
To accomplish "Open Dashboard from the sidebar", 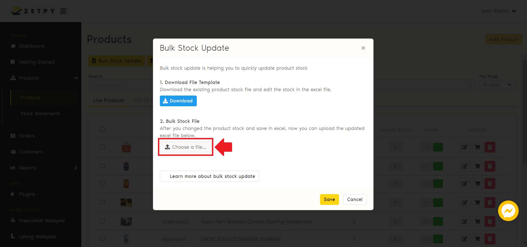I will [x=31, y=46].
